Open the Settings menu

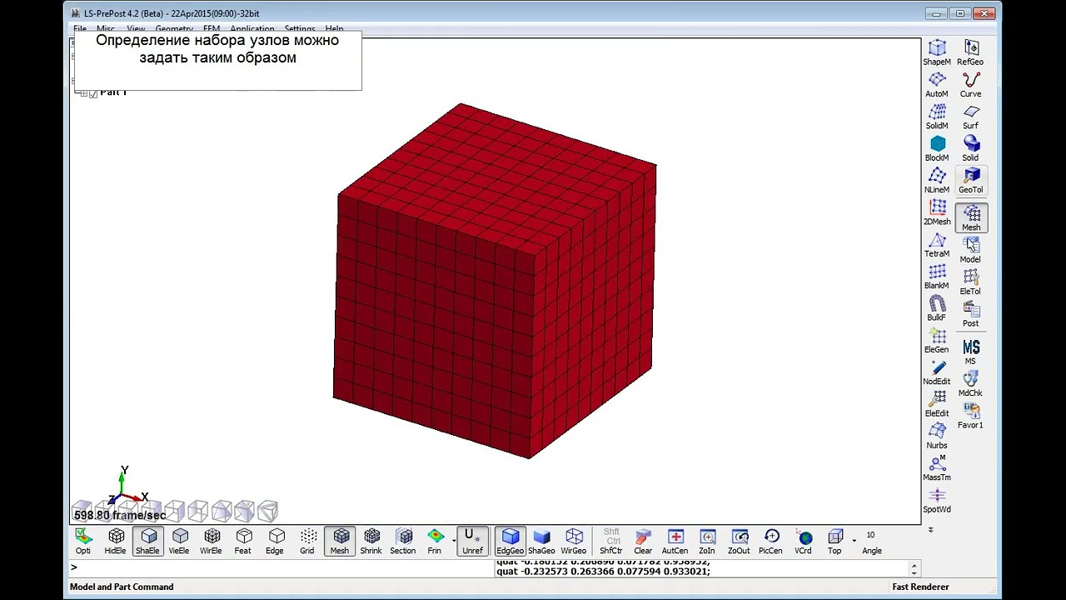click(x=300, y=29)
